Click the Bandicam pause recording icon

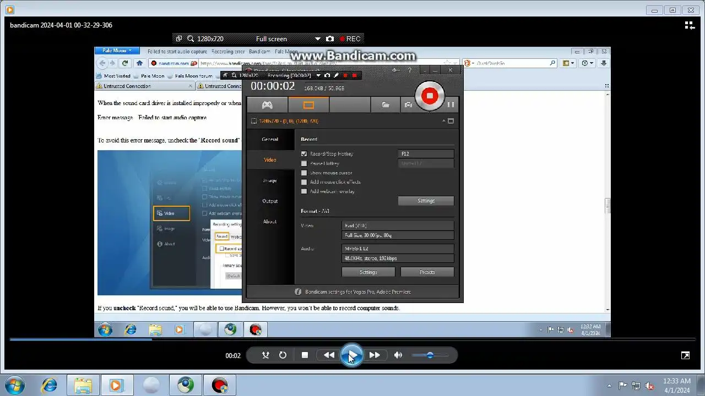tap(451, 105)
